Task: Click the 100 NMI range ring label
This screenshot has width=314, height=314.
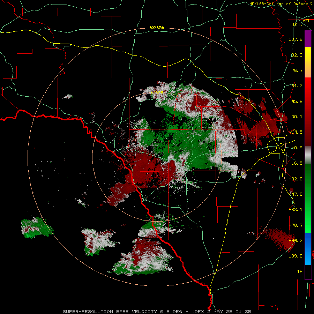Action: pos(157,28)
